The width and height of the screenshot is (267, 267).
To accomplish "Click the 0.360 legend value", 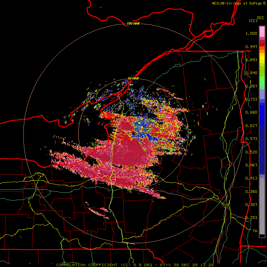I will 251,192.
